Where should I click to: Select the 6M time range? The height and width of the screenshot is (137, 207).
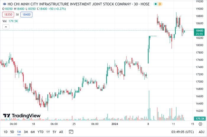(33, 132)
